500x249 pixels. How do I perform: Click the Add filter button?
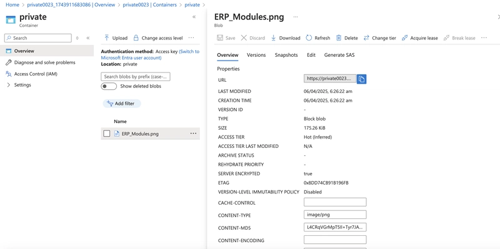pos(121,104)
